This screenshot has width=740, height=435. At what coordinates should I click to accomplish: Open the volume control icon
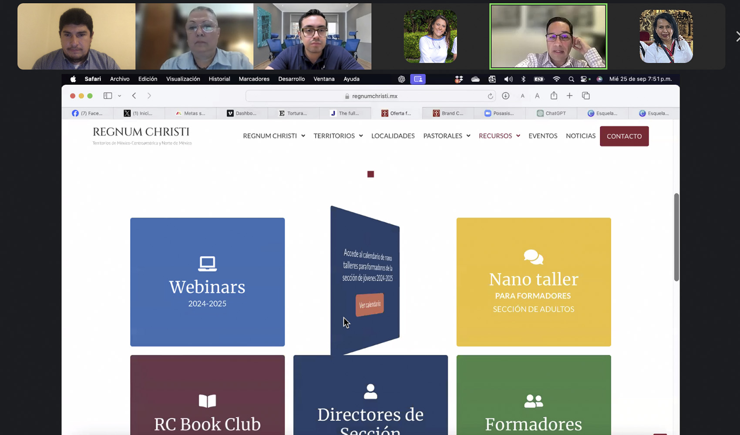tap(508, 79)
